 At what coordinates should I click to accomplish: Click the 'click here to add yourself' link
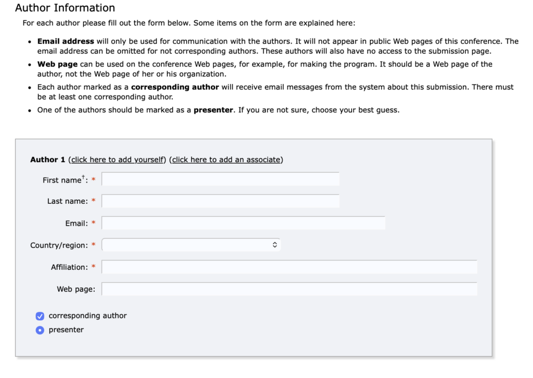[117, 160]
